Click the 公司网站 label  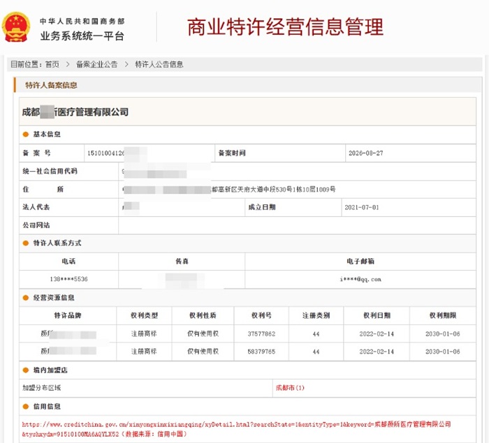[x=36, y=225]
